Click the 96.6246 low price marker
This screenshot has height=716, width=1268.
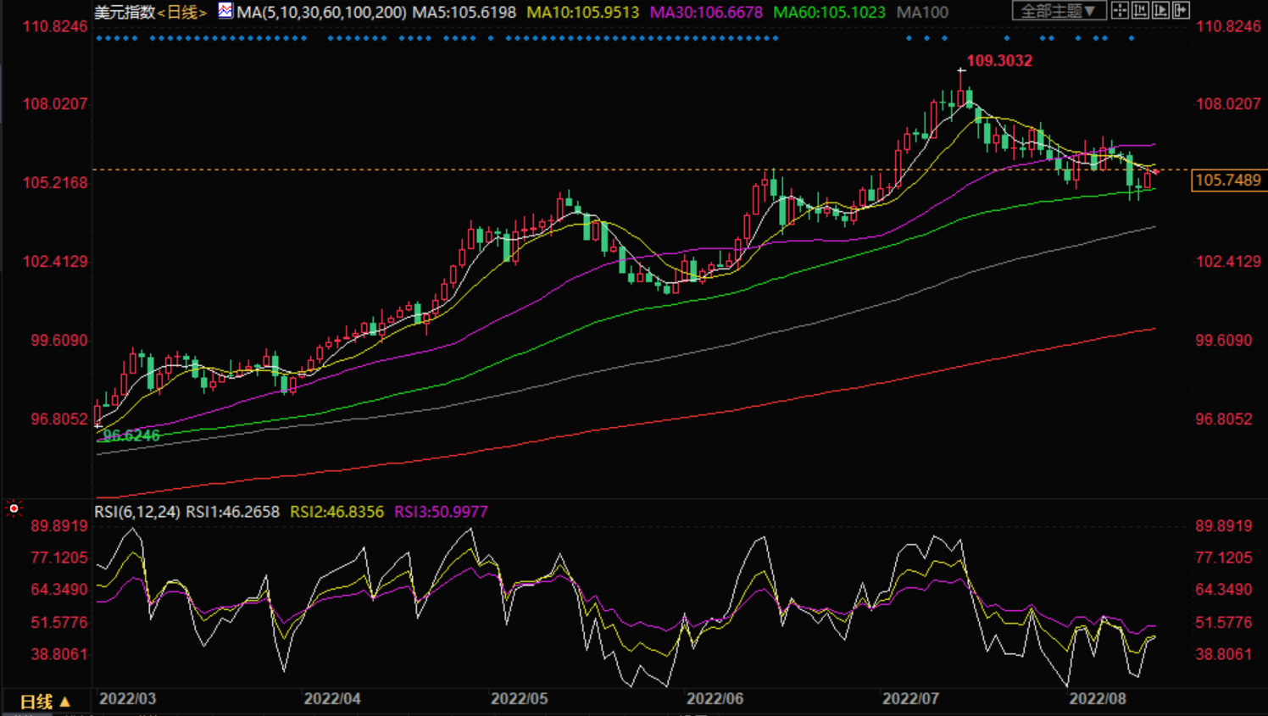coord(131,436)
